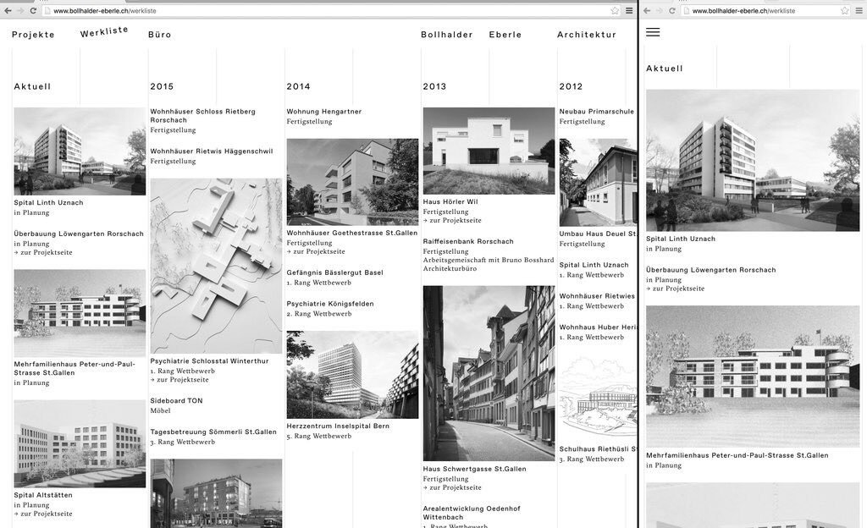Bookmark page with star in right browser
Image resolution: width=867 pixels, height=528 pixels.
845,10
